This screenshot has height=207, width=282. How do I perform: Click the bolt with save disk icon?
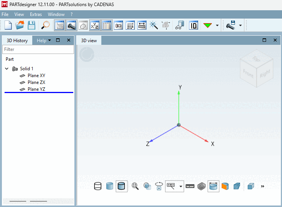coord(231,25)
